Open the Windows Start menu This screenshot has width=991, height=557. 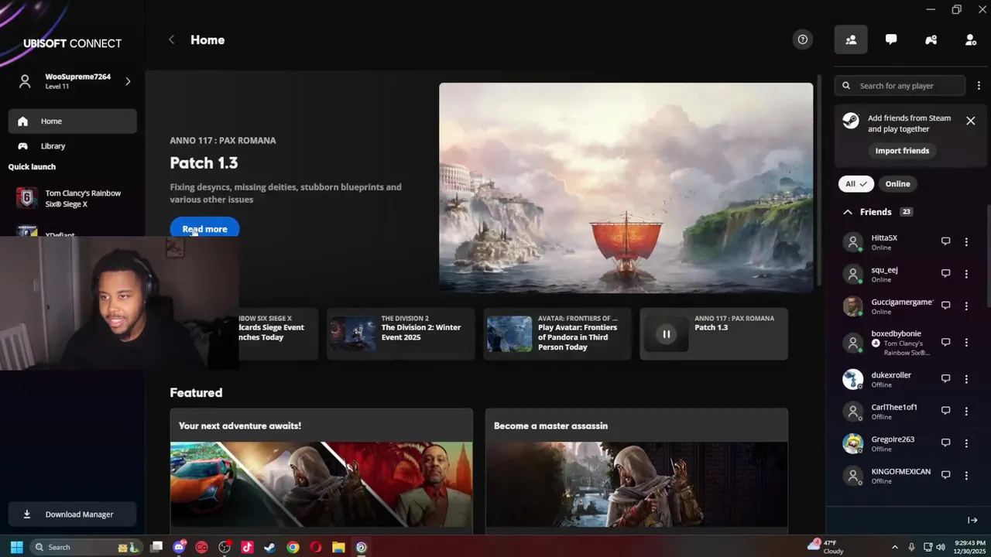coord(16,547)
